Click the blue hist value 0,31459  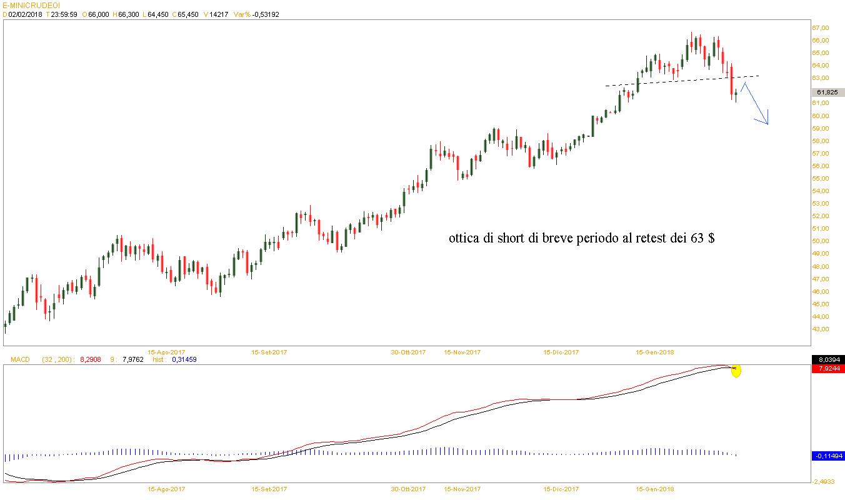184,359
